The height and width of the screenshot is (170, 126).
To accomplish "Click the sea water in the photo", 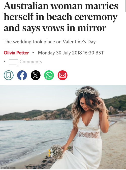I will point(33,135).
